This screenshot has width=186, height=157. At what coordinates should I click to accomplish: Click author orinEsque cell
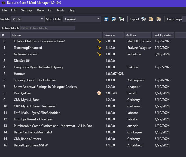click(135, 132)
